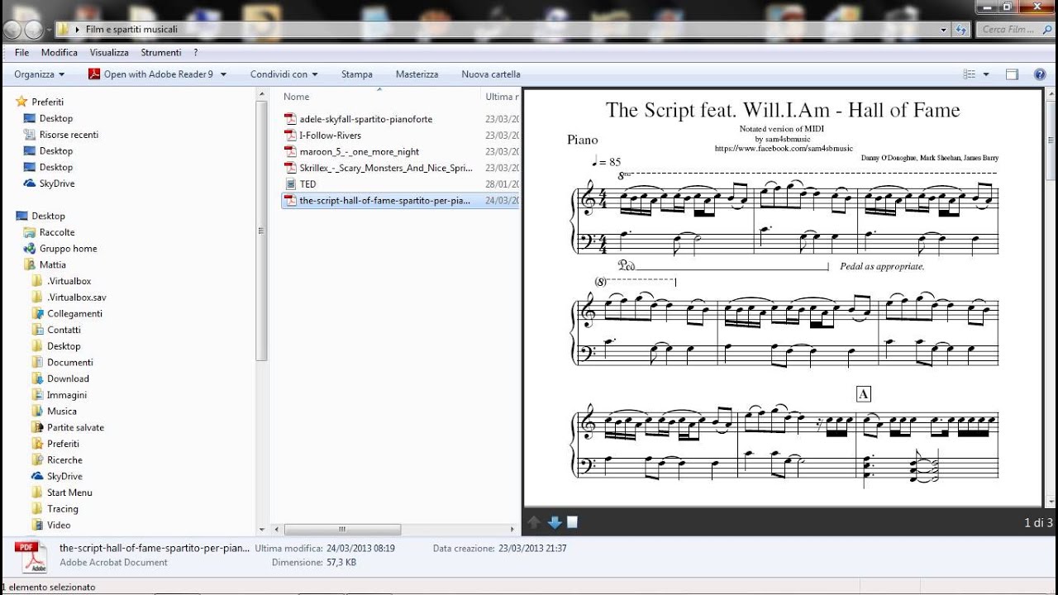Image resolution: width=1058 pixels, height=595 pixels.
Task: Select the Collegamenti folder in tree
Action: click(74, 314)
